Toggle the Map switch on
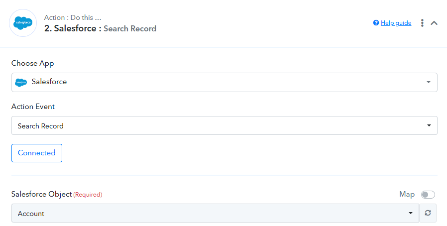The width and height of the screenshot is (447, 226). [x=428, y=195]
